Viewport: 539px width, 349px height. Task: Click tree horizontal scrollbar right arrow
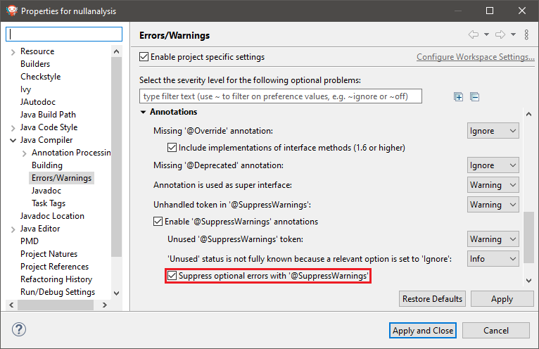[x=105, y=305]
